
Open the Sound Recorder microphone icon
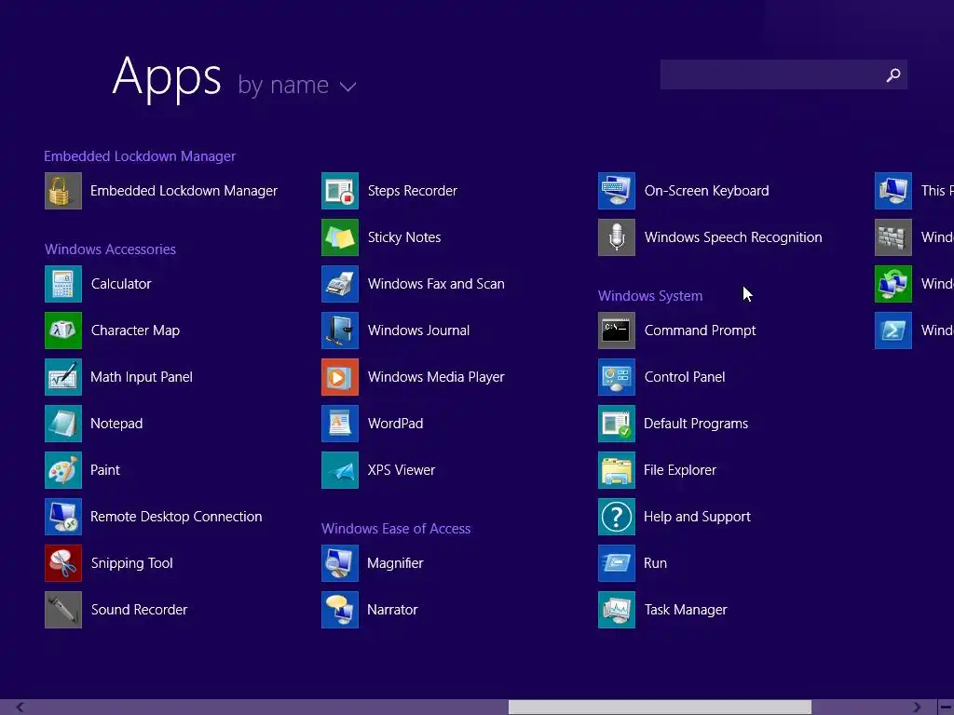click(x=63, y=610)
